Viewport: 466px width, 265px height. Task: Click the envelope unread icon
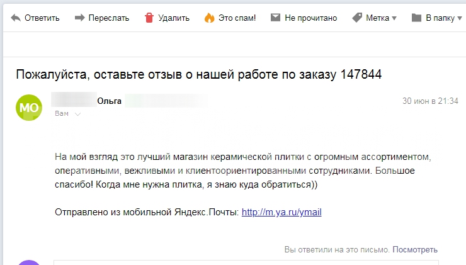[275, 18]
